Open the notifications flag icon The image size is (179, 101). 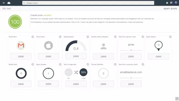(171, 3)
